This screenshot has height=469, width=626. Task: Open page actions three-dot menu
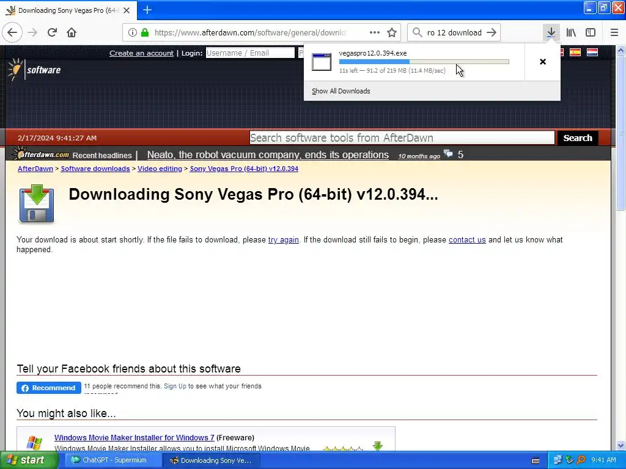pos(375,33)
